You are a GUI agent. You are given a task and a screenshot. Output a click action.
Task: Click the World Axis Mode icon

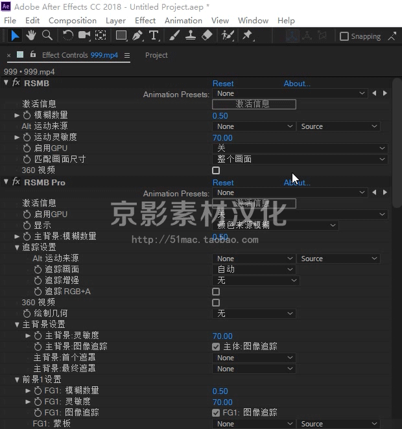click(307, 36)
